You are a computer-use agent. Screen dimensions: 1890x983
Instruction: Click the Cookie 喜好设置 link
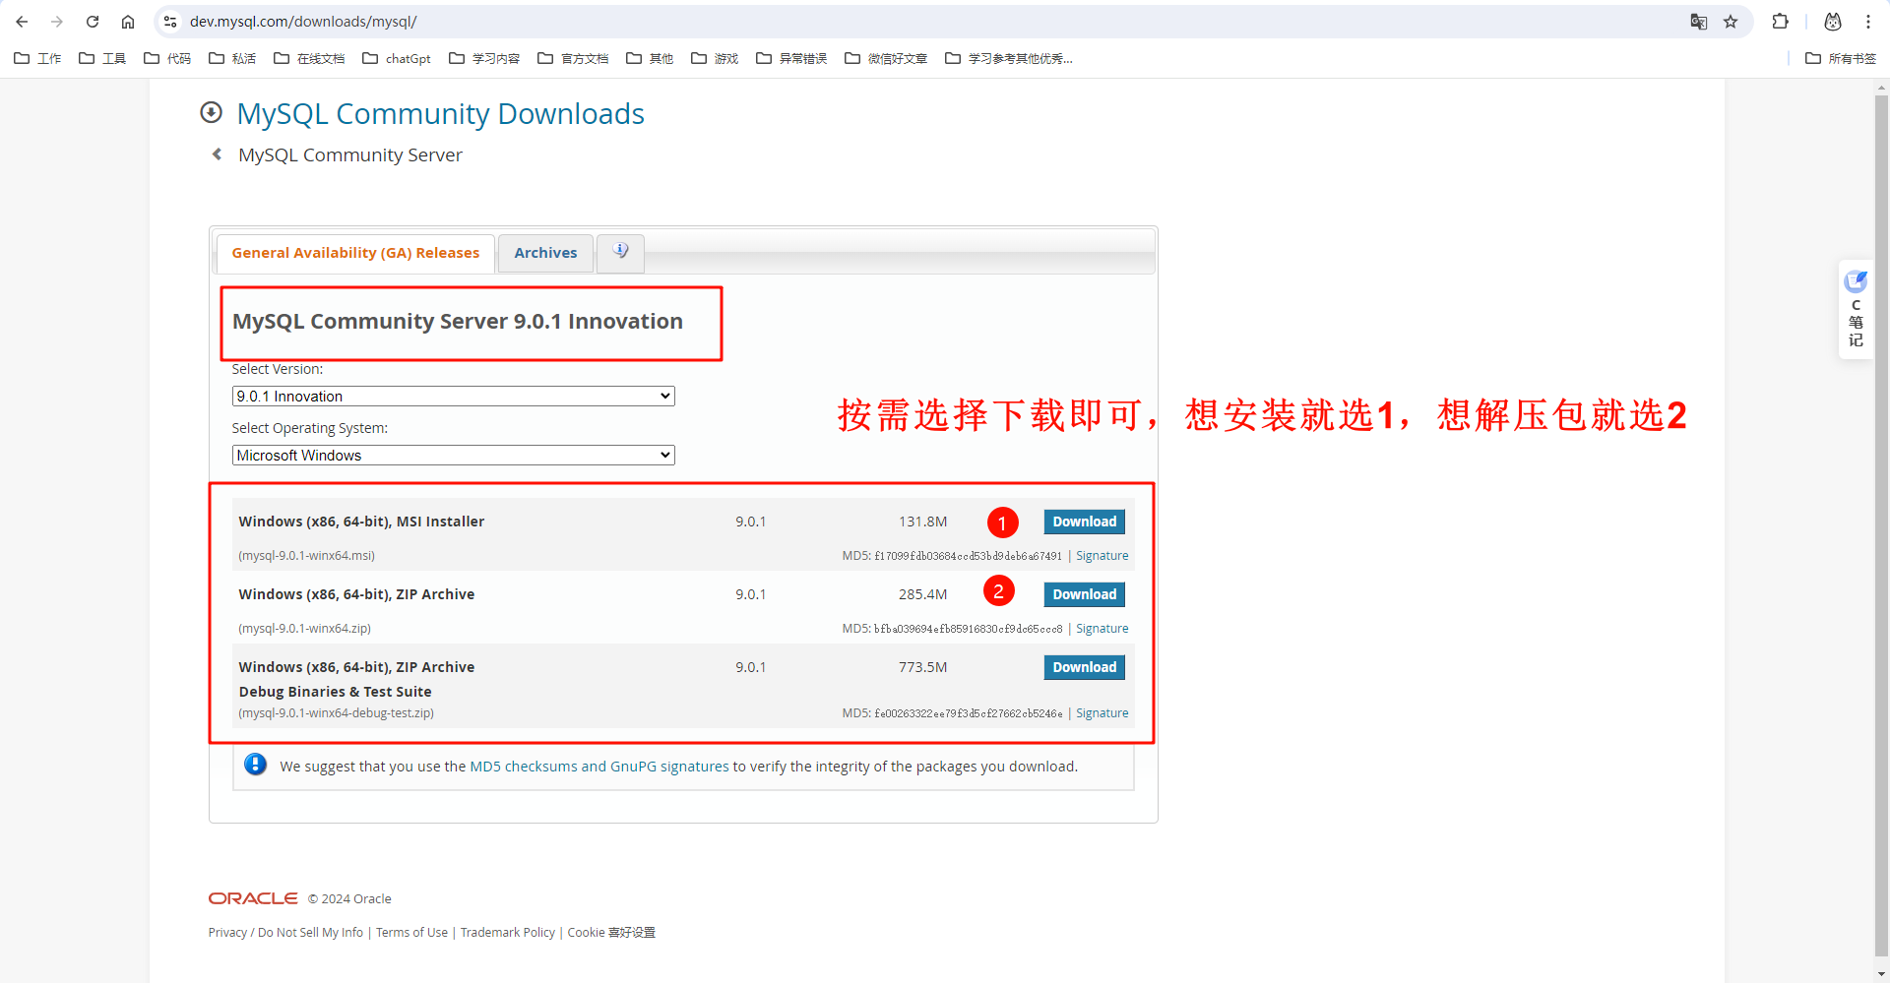click(x=610, y=932)
